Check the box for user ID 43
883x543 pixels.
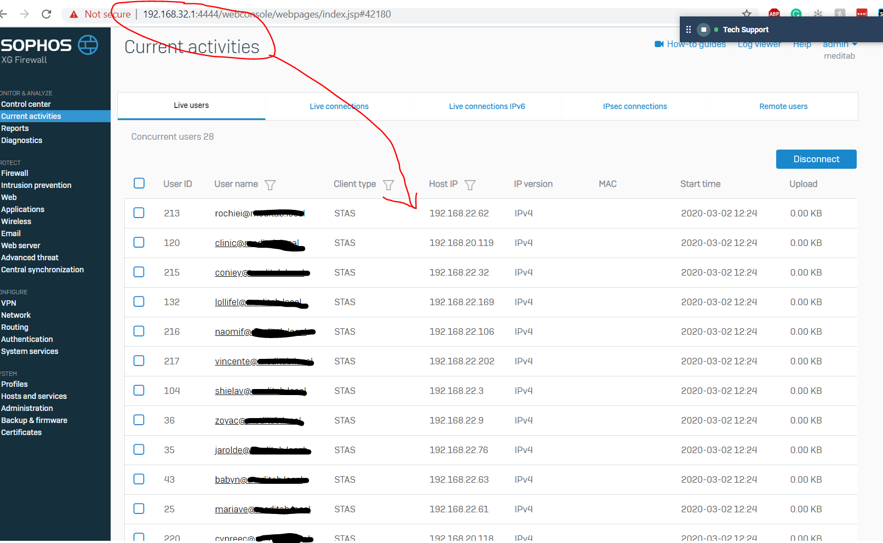(x=139, y=479)
